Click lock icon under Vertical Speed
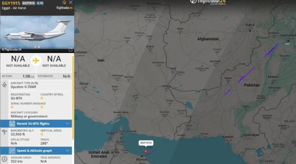This screenshot has width=296, height=164. 42,134
